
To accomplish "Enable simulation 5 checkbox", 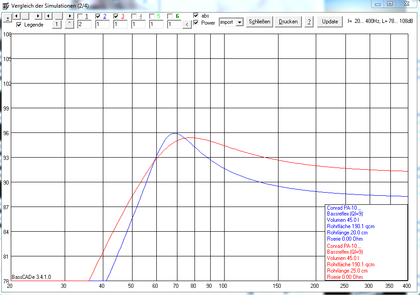I will click(152, 16).
